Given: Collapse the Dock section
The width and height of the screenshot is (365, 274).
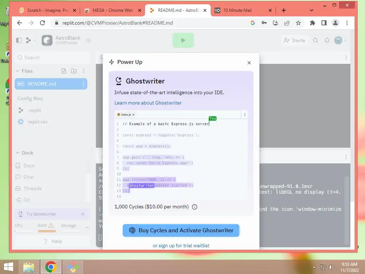Looking at the screenshot, I should 17,153.
